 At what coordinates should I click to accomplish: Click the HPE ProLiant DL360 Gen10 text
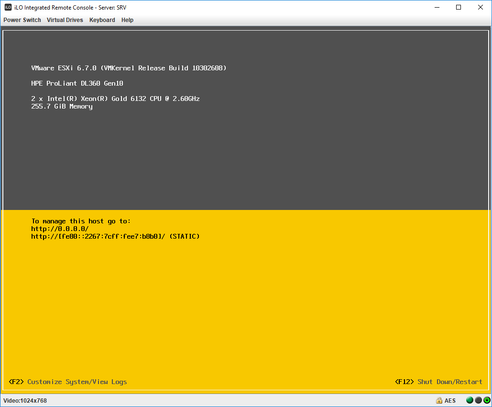click(77, 84)
